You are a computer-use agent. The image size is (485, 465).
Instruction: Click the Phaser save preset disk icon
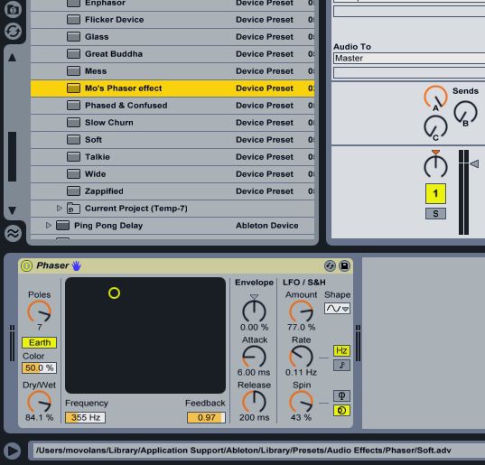point(344,265)
